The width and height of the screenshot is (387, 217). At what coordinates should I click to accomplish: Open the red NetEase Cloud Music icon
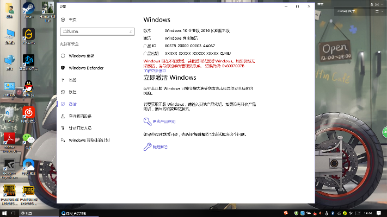tap(28, 112)
